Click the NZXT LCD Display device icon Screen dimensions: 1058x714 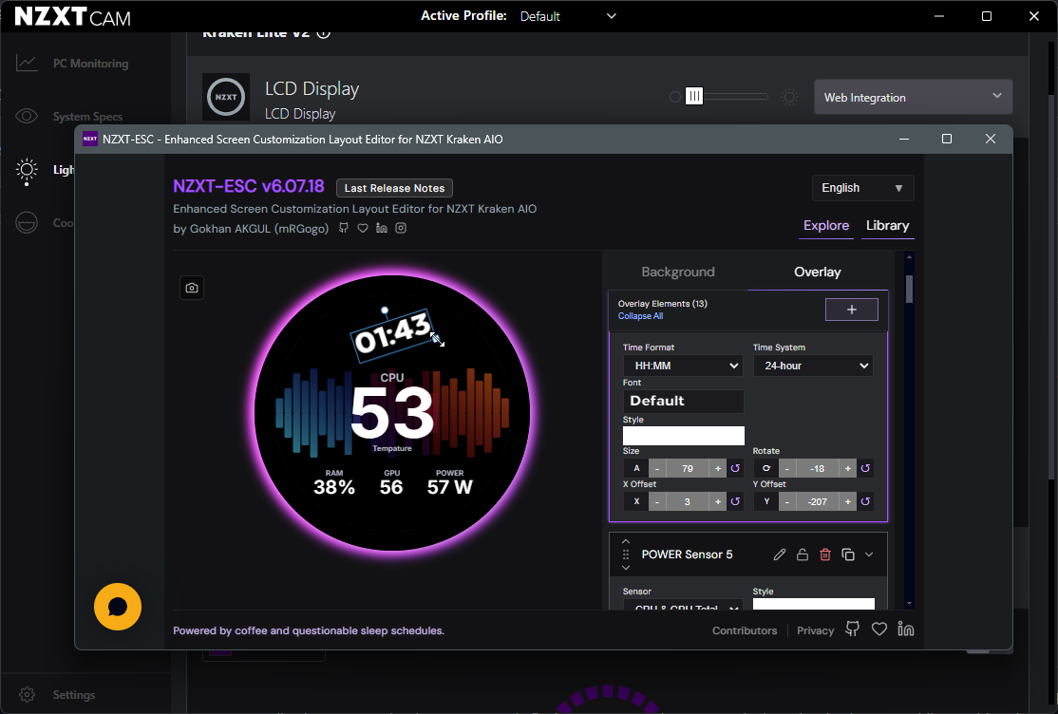[226, 97]
